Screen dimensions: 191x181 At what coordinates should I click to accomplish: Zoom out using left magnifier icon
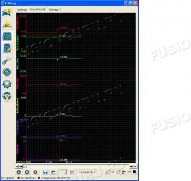(107, 172)
